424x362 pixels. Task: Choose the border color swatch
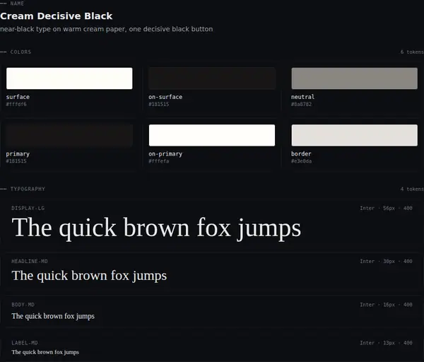354,135
